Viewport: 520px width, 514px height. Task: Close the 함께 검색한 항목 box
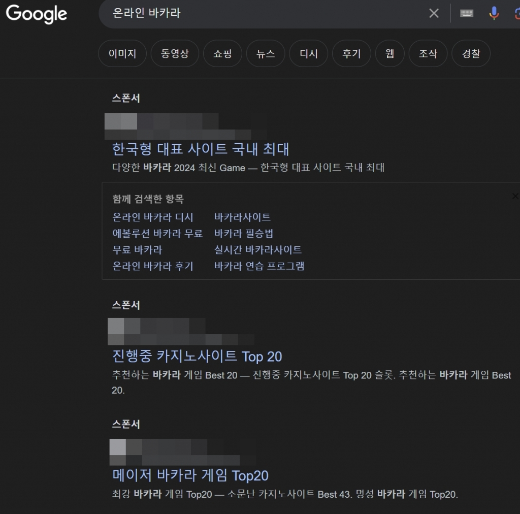tap(515, 196)
